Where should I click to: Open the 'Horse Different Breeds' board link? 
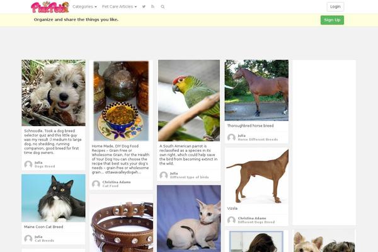pos(258,140)
